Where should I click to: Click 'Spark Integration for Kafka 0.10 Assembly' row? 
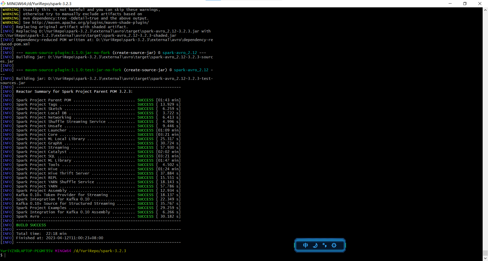tap(90, 212)
